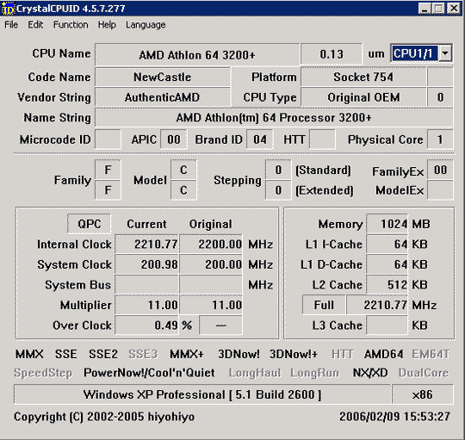Screen dimensions: 465x440
Task: Close the CrystalCPUID window
Action: [454, 9]
